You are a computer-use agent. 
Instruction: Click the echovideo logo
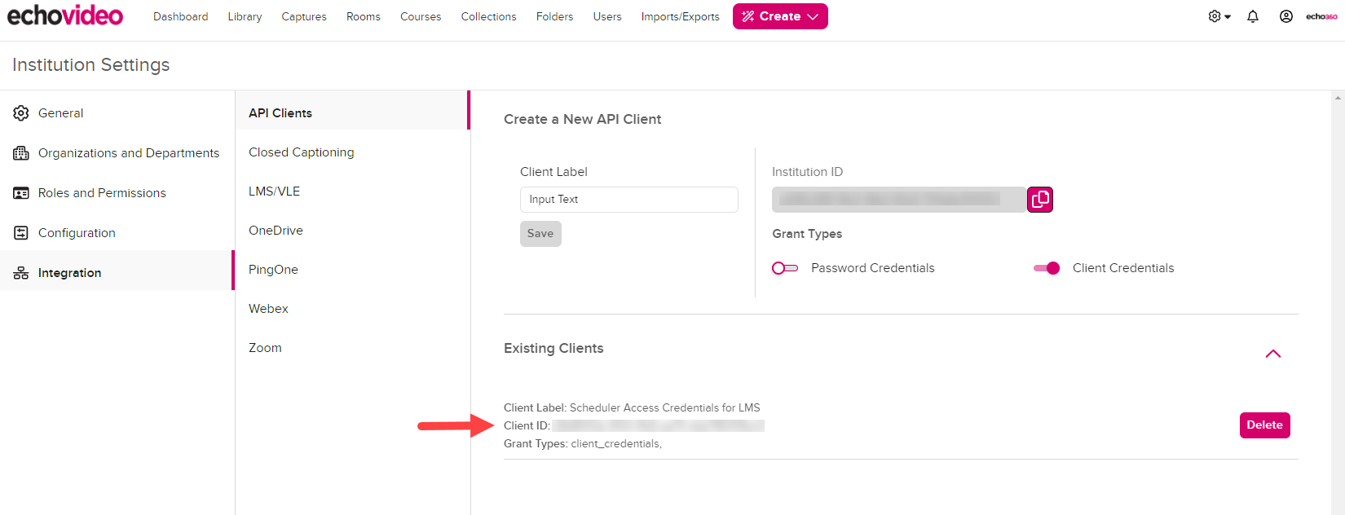coord(65,15)
